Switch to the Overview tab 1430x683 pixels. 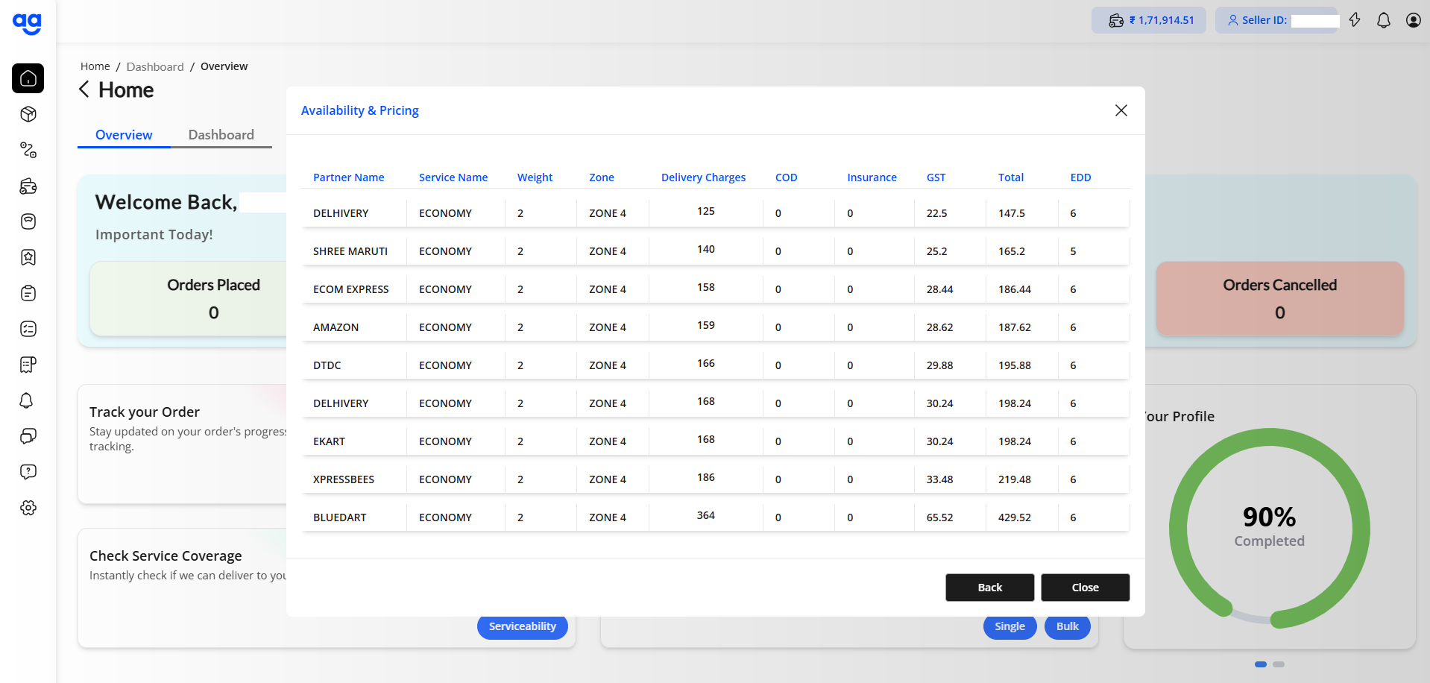124,135
